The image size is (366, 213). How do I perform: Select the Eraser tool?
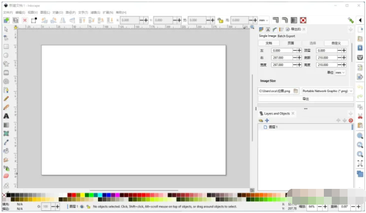[6, 176]
